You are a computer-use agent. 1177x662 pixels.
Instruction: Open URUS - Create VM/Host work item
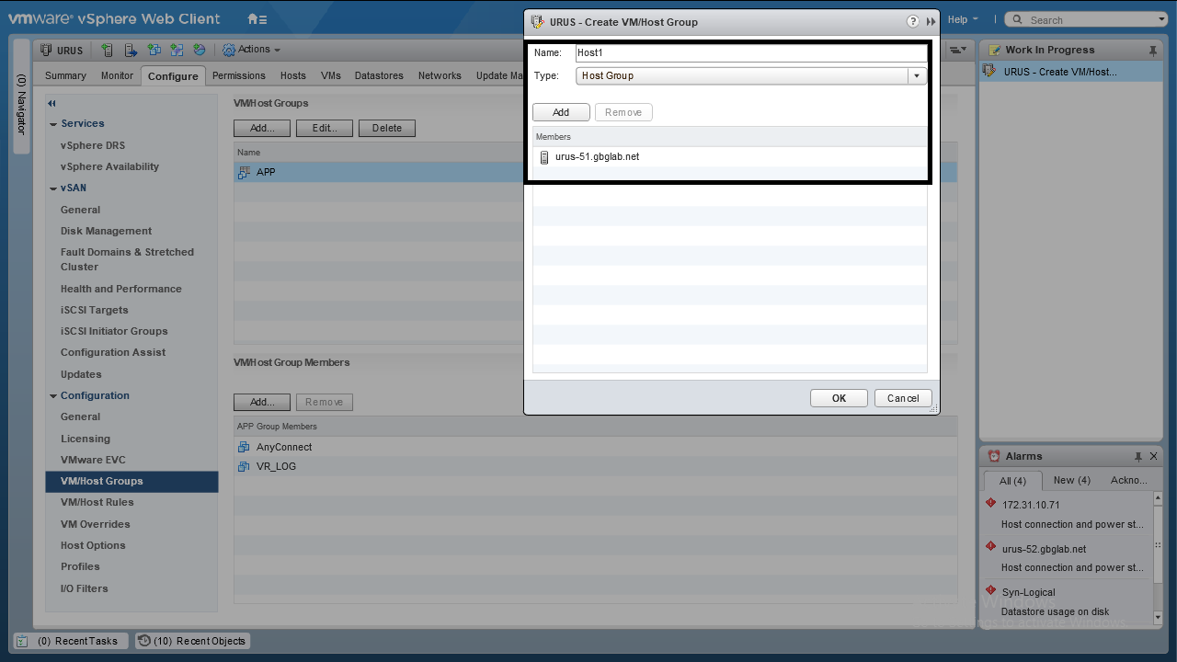click(1059, 72)
